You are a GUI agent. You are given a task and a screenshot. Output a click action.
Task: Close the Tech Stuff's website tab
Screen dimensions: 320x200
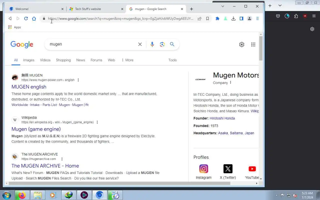[122, 9]
